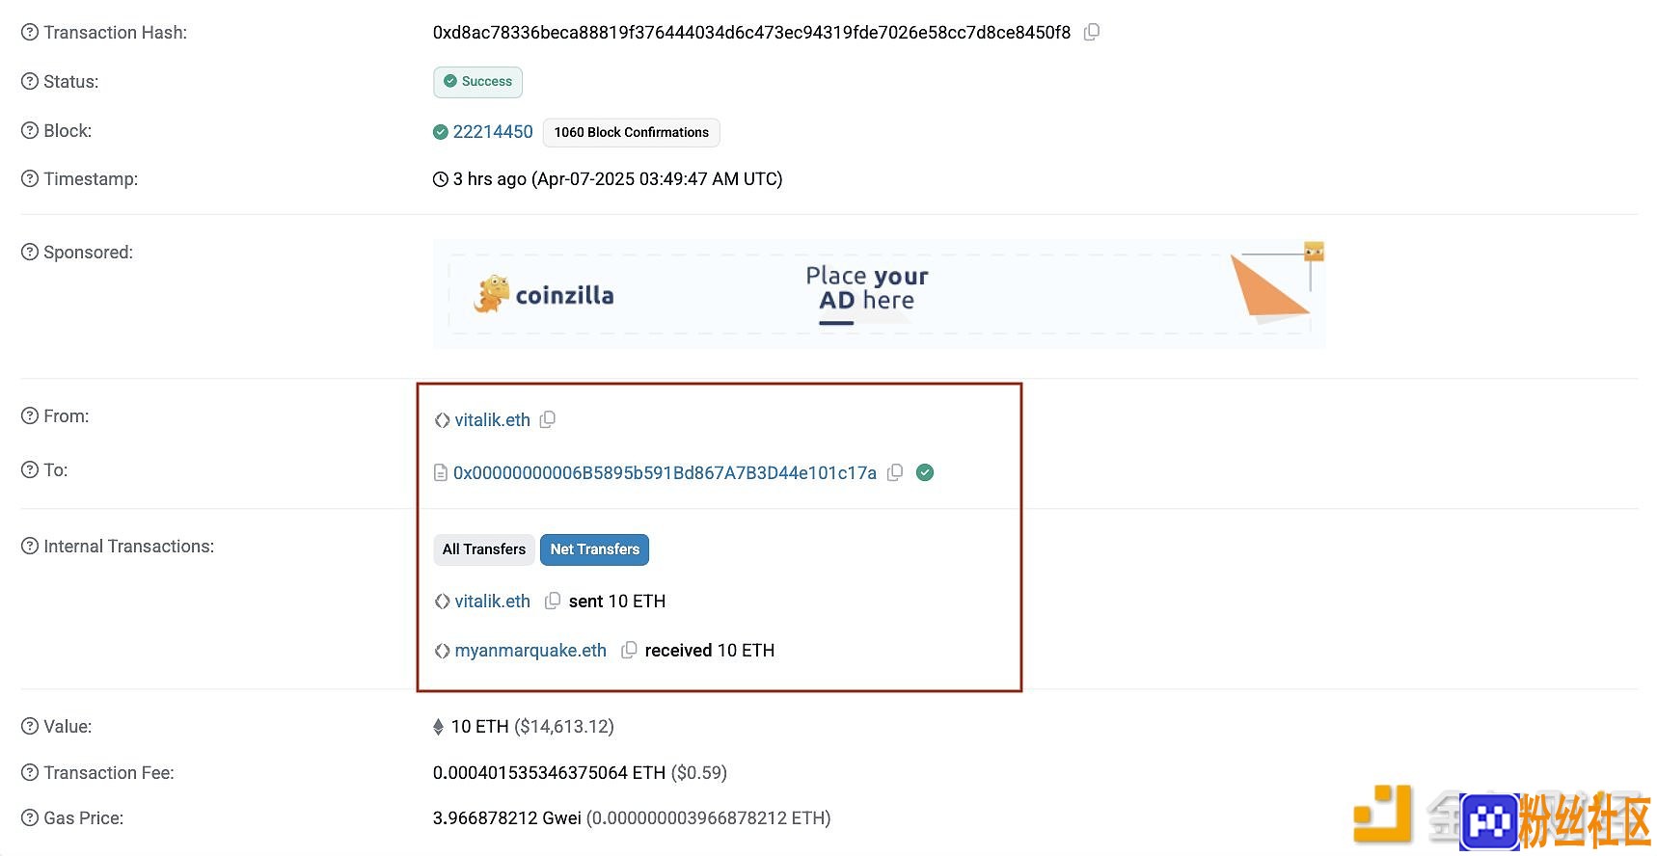Image resolution: width=1657 pixels, height=856 pixels.
Task: Click the help icon beside Gas Price
Action: (x=30, y=817)
